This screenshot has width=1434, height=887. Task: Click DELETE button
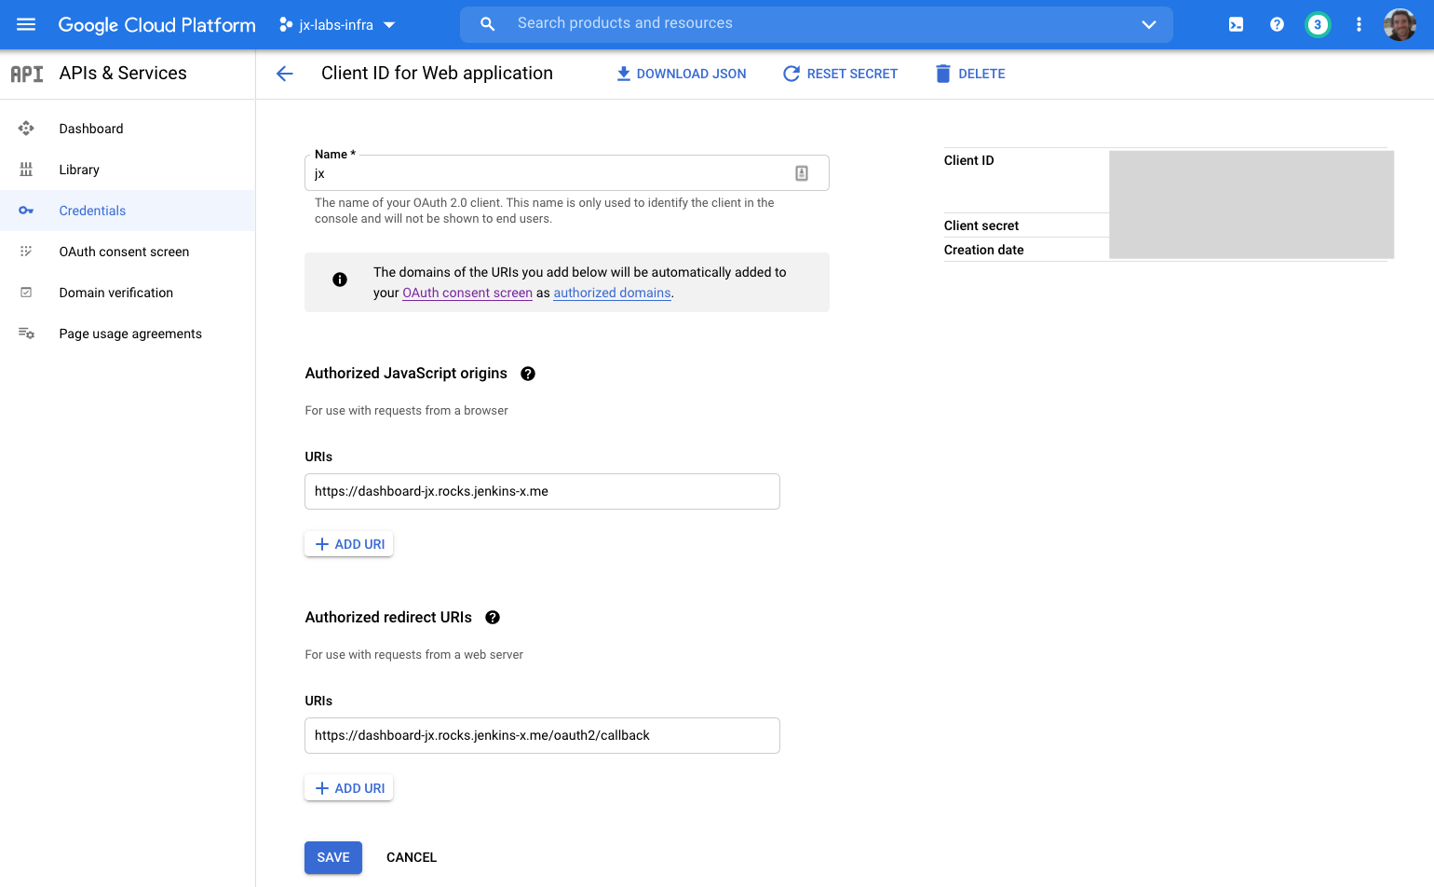point(970,74)
